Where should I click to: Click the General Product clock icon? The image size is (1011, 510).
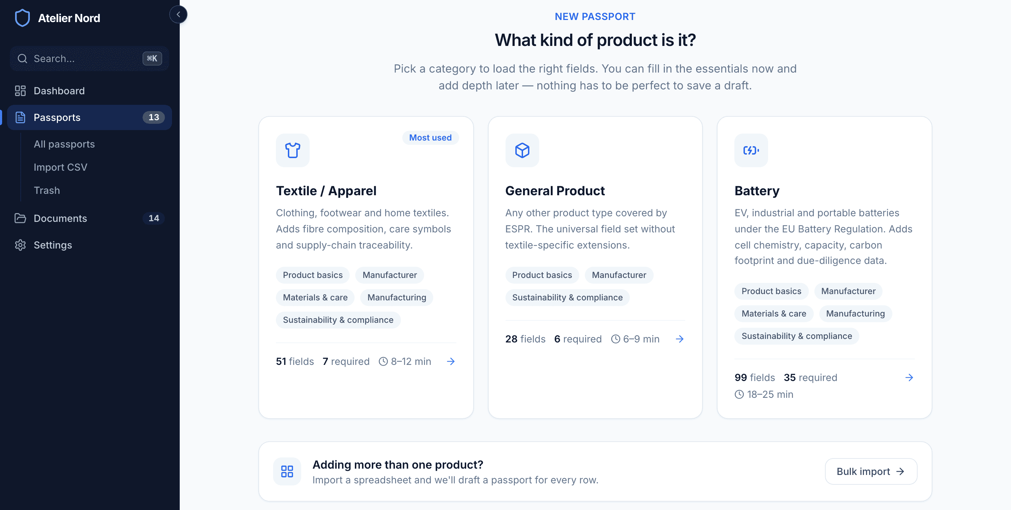point(615,339)
